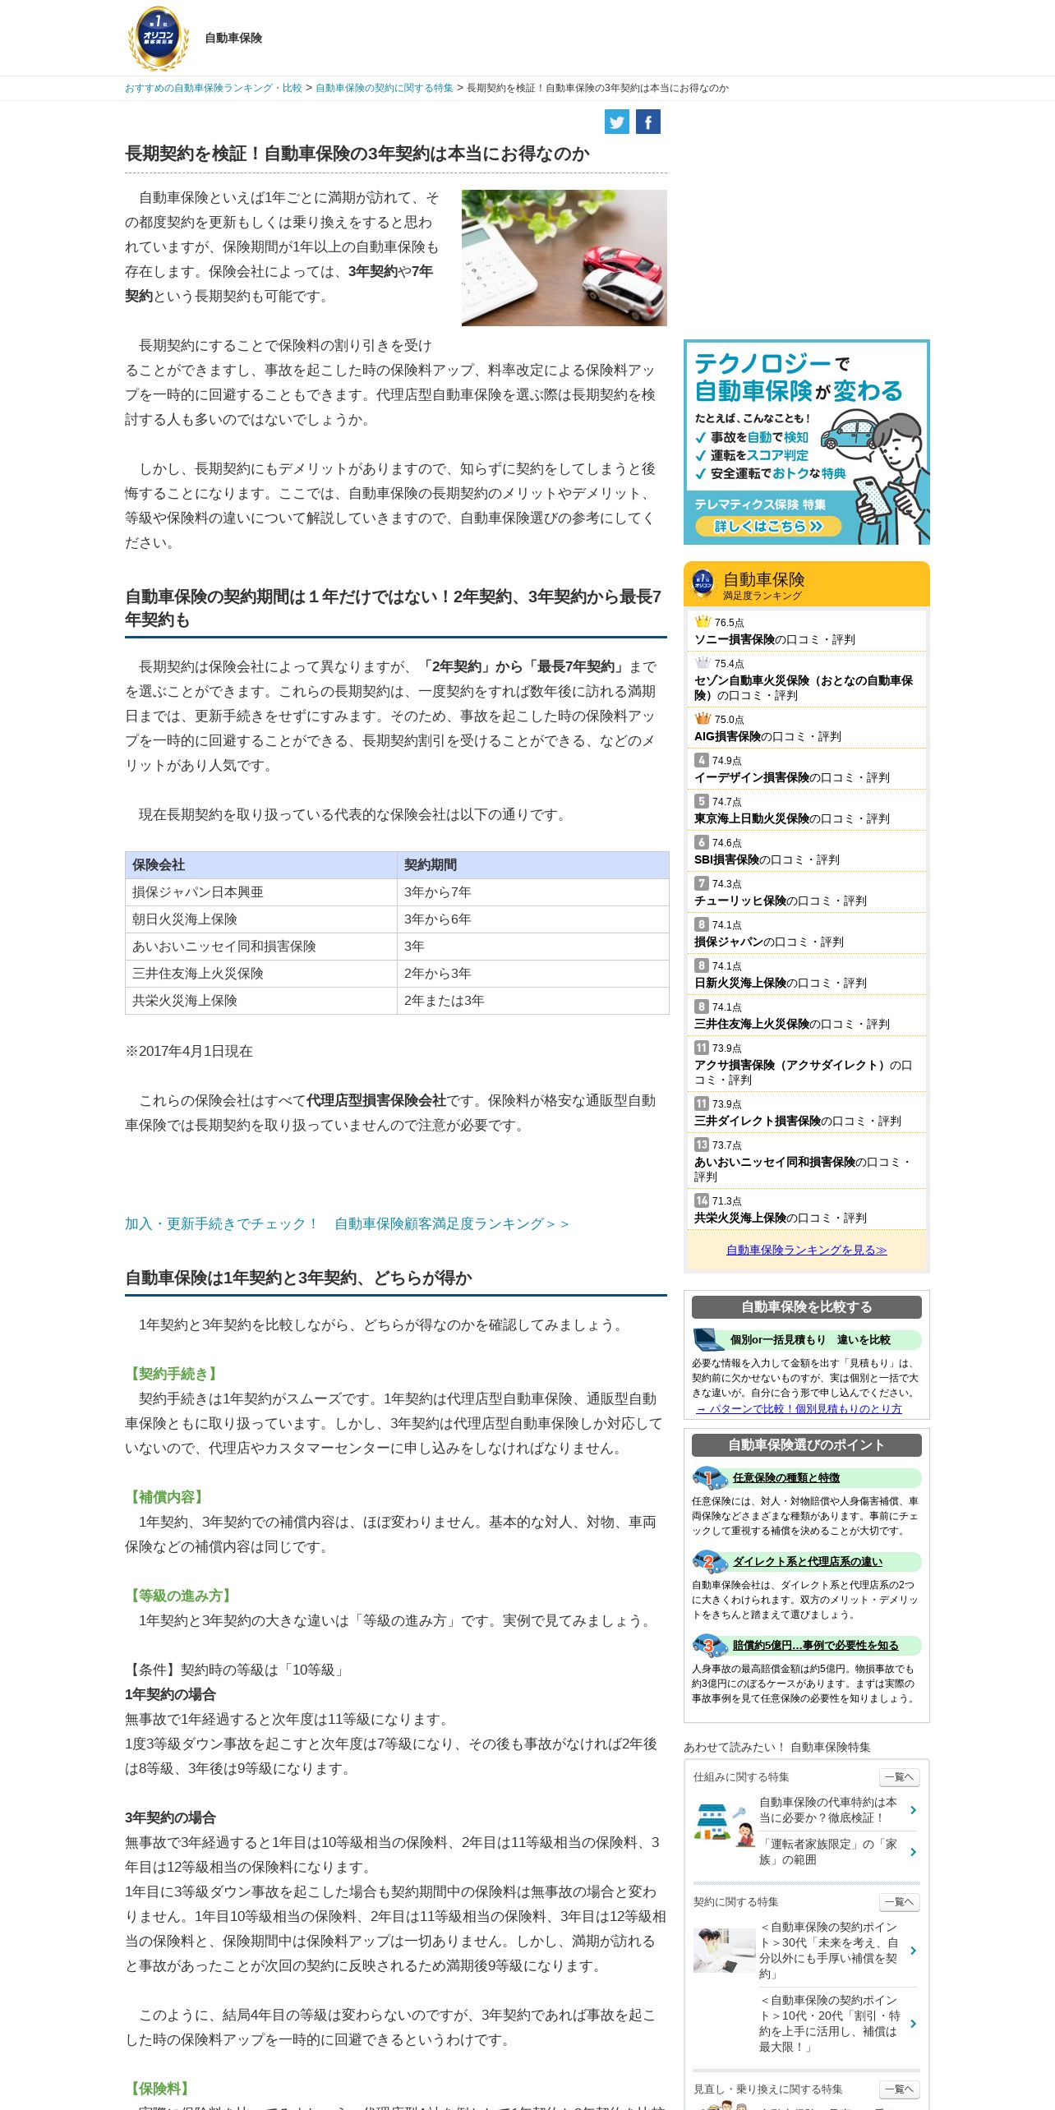Screen dimensions: 1055x2110
Task: Open 三井住友海上火災保険の口コミ・評判 link
Action: pos(792,1024)
